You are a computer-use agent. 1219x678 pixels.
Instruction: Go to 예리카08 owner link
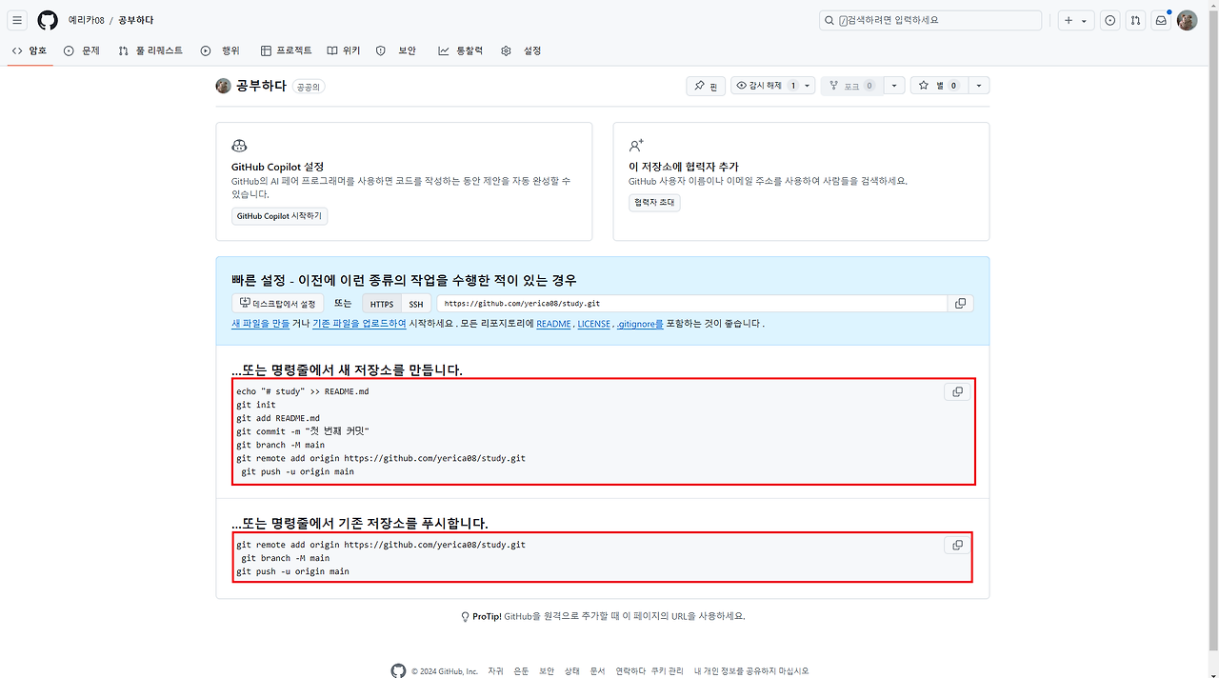click(x=86, y=20)
